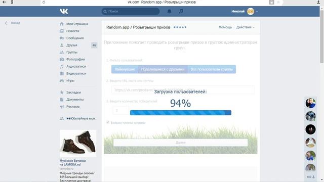324x182 pixels.
Task: Toggle Только члены группы checkbox
Action: point(108,122)
